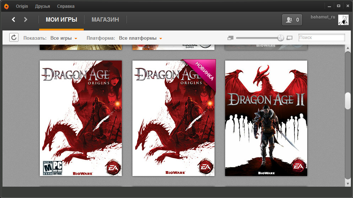Click the bahamut_ru username

[x=323, y=17]
